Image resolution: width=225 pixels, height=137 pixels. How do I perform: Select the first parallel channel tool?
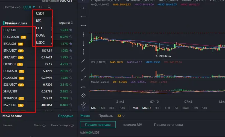83,96
